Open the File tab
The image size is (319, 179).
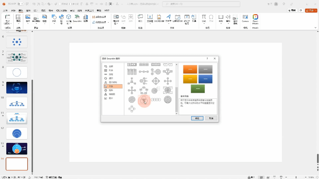(x=5, y=11)
